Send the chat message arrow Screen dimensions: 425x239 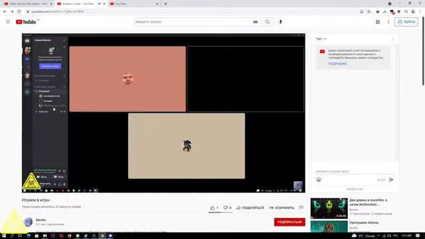click(x=391, y=180)
